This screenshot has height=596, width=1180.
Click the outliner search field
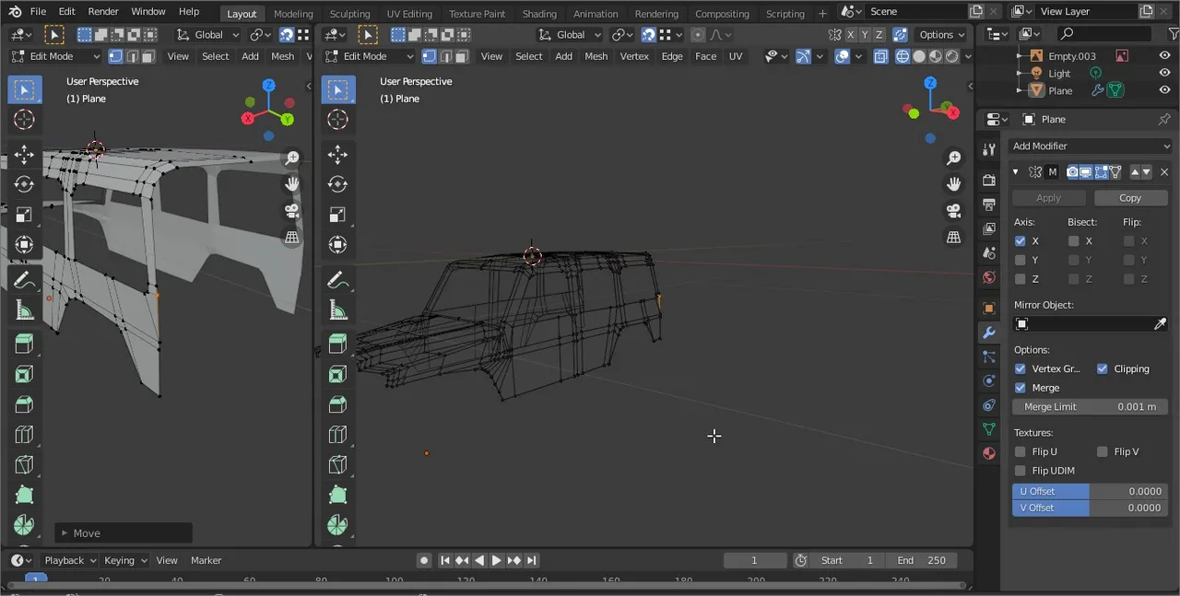click(1103, 34)
